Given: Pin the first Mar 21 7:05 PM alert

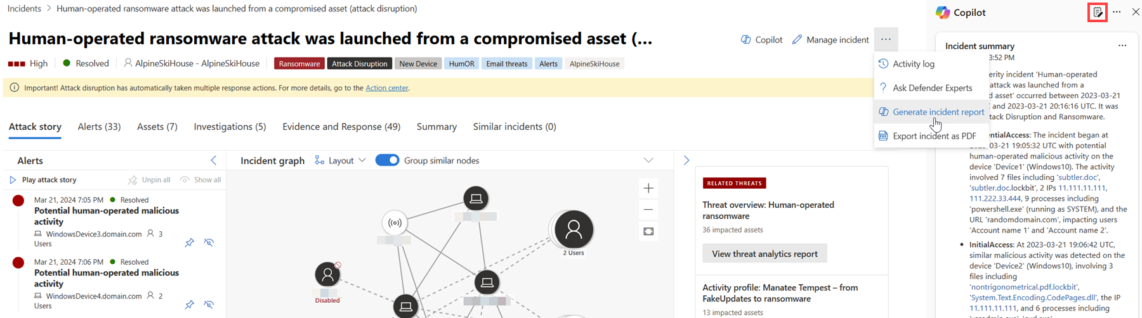Looking at the screenshot, I should tap(189, 243).
